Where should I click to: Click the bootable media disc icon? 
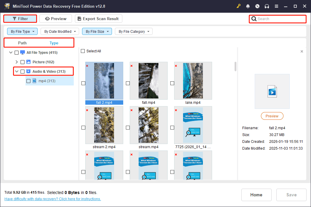257,6
